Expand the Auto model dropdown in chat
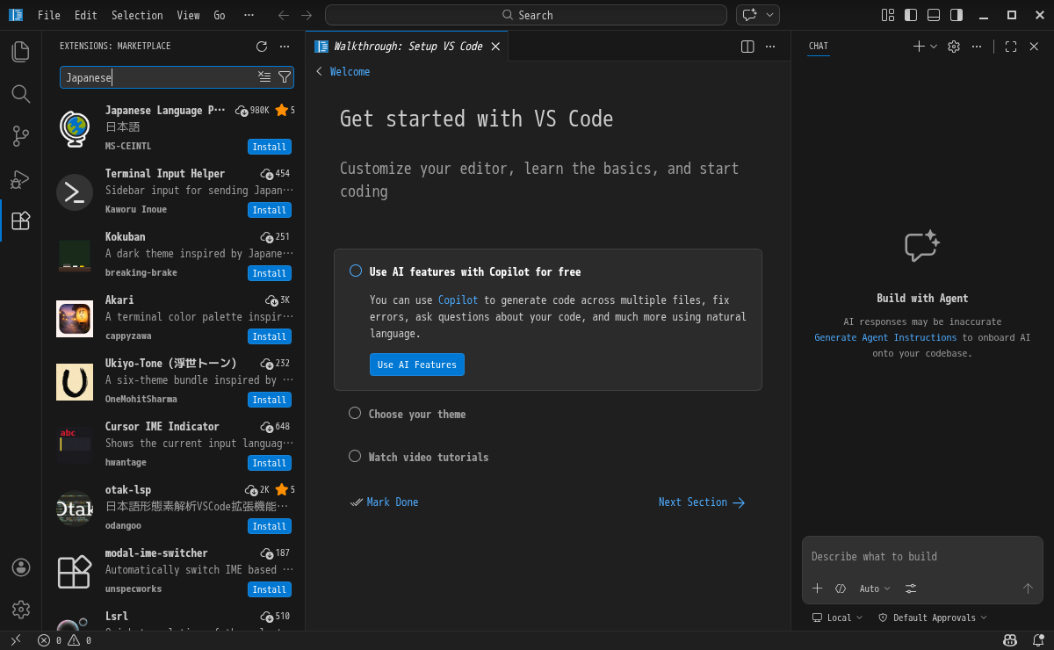The image size is (1054, 650). [874, 589]
